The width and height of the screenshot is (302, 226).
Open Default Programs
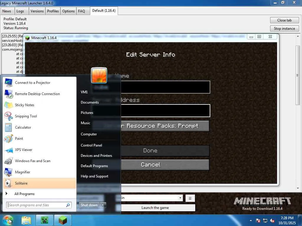tap(94, 166)
